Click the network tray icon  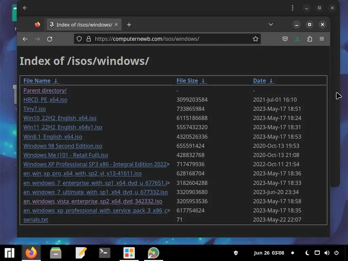pyautogui.click(x=317, y=253)
